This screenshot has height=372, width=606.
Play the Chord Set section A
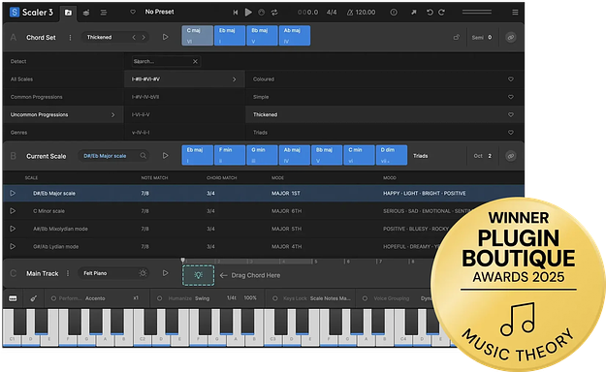(x=166, y=37)
